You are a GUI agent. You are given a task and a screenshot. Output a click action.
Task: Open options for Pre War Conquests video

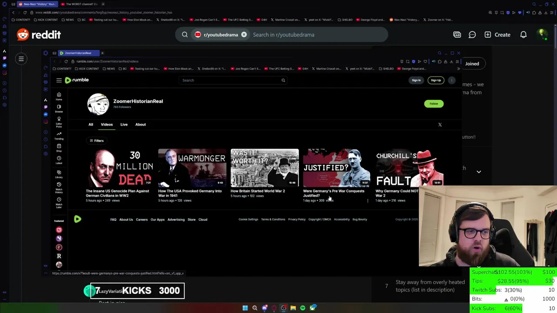tap(368, 200)
